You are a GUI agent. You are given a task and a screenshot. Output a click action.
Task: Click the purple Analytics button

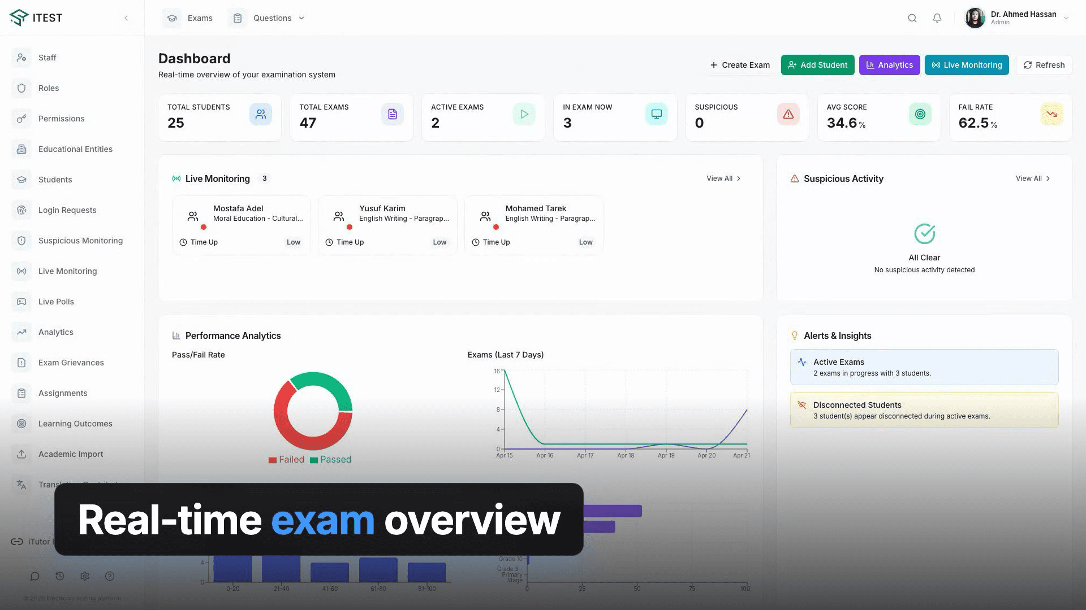coord(889,65)
